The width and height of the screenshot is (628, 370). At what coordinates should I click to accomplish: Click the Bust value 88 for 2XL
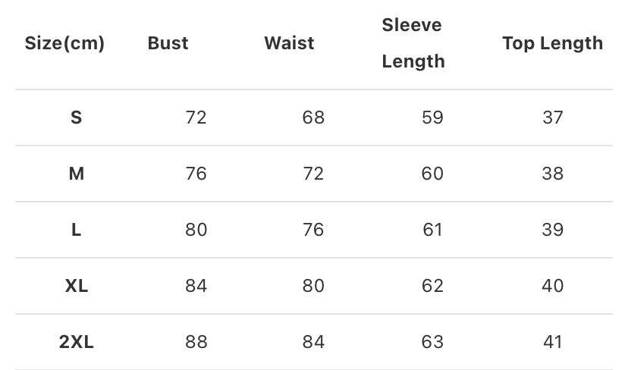196,342
